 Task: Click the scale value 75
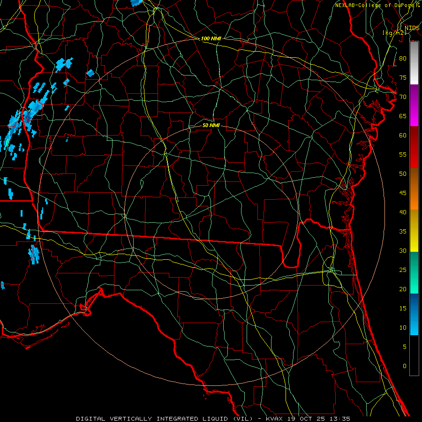(403, 77)
